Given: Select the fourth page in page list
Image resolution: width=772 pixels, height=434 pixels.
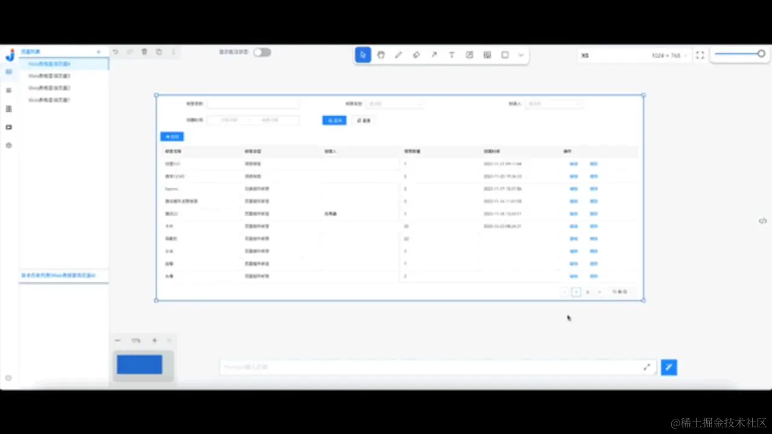Looking at the screenshot, I should tap(64, 100).
